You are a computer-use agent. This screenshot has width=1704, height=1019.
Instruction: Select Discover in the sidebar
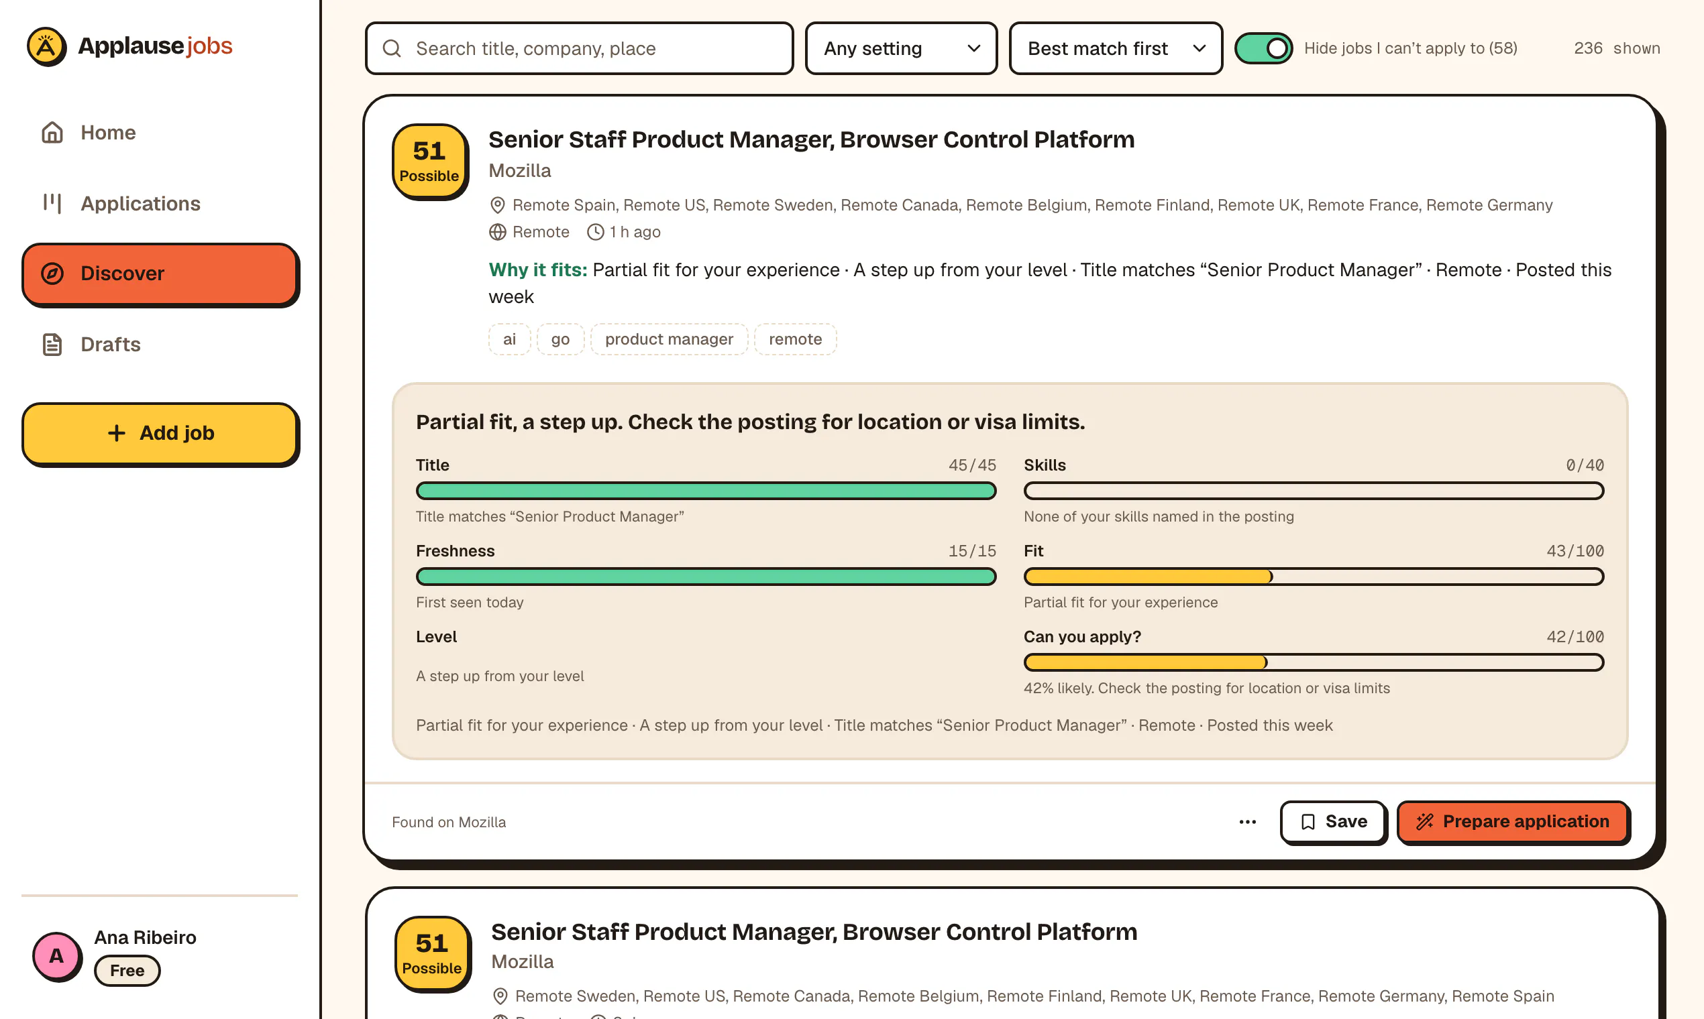[160, 274]
